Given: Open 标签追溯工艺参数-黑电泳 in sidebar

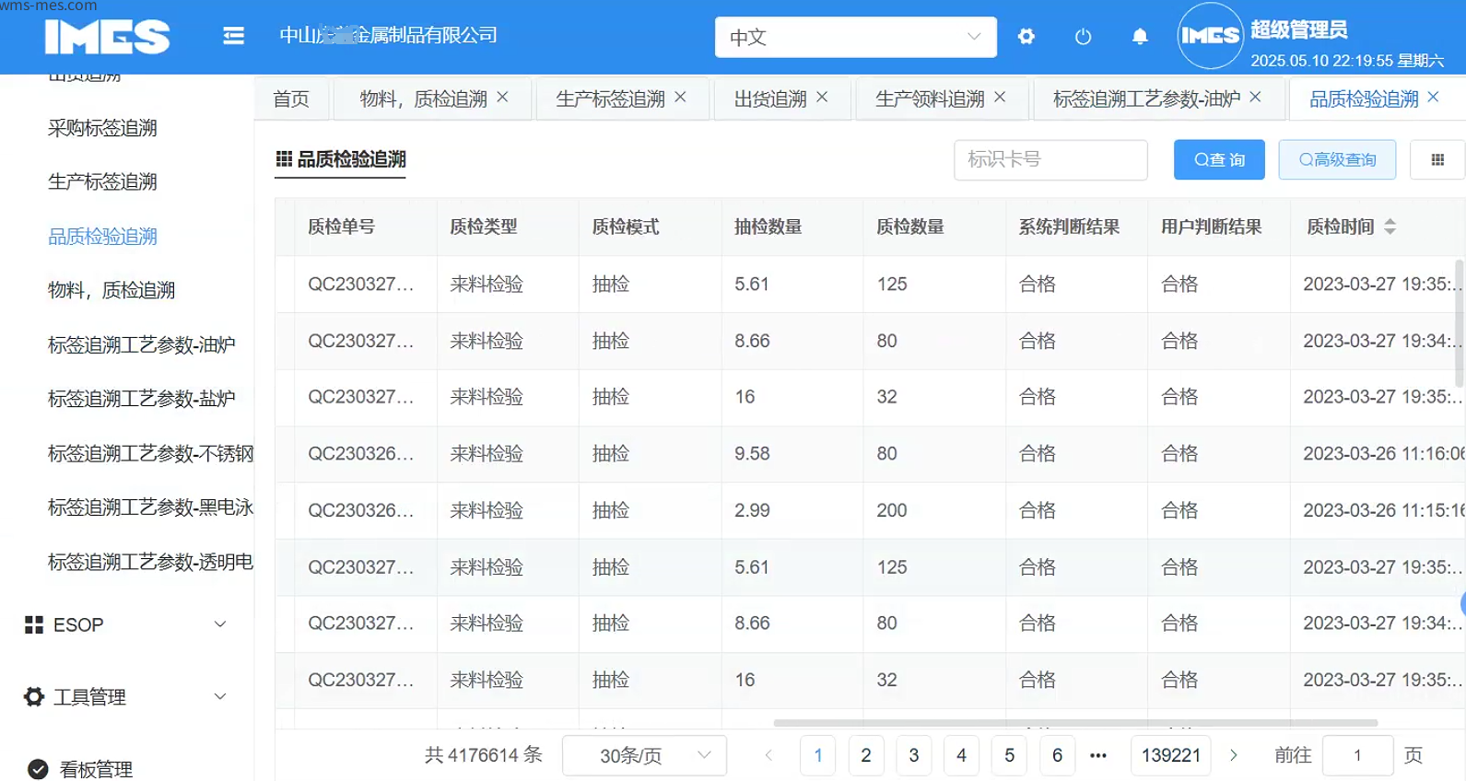Looking at the screenshot, I should (x=151, y=507).
